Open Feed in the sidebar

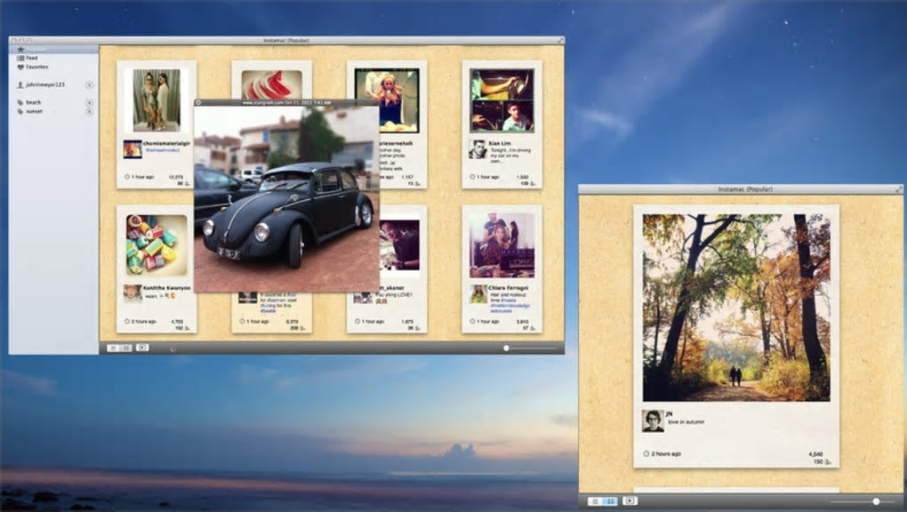pos(31,58)
